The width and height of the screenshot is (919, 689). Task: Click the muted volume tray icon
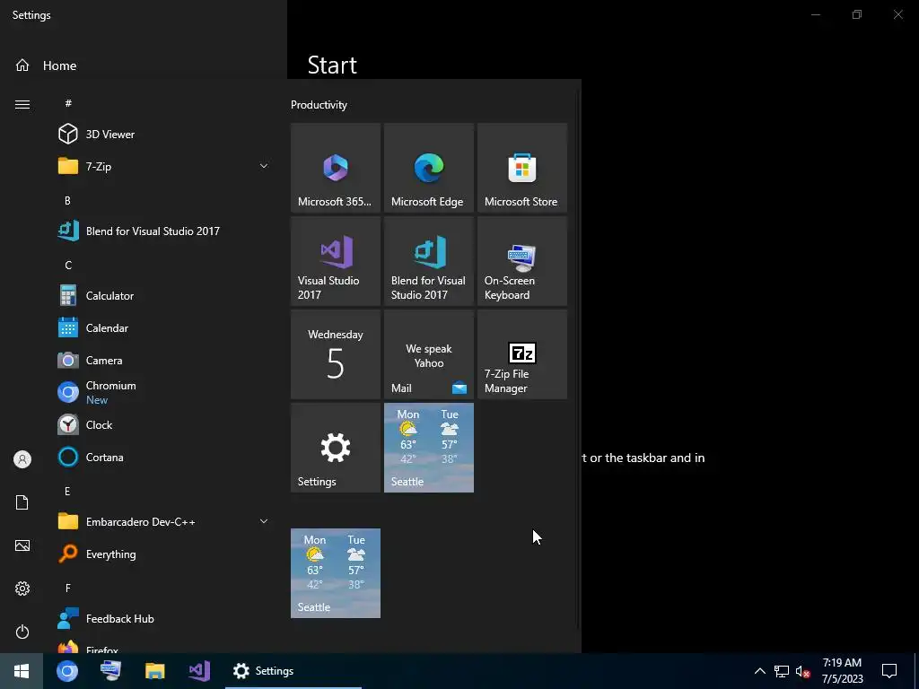tap(802, 671)
